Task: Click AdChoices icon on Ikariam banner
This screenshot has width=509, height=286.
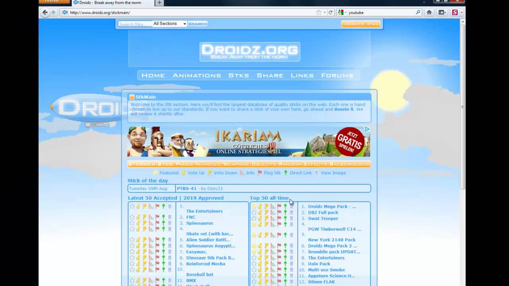Action: (x=367, y=129)
